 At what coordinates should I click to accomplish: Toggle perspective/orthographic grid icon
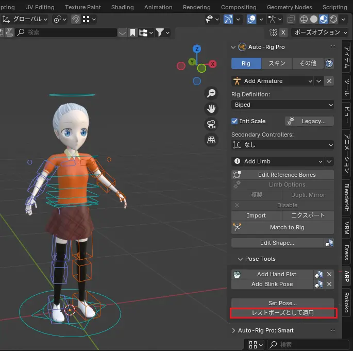pyautogui.click(x=211, y=140)
